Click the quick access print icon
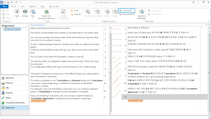211x119 pixels. pyautogui.click(x=8, y=2)
